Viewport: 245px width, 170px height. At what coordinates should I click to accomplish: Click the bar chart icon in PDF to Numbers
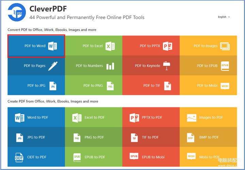coord(110,66)
